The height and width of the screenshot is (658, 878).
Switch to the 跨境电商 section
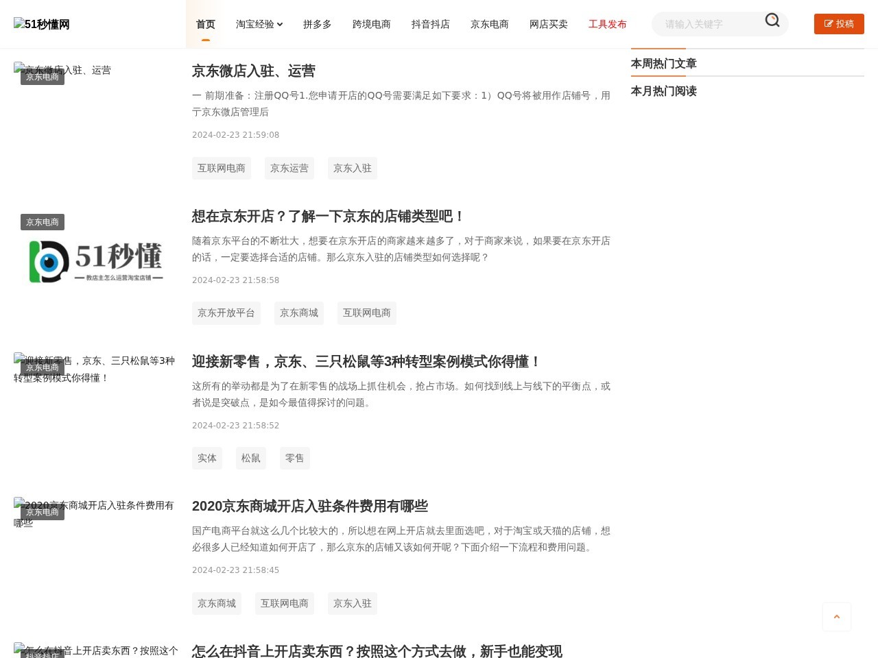(372, 24)
